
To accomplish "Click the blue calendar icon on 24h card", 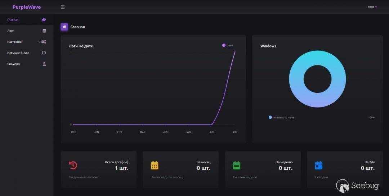I will 319,165.
